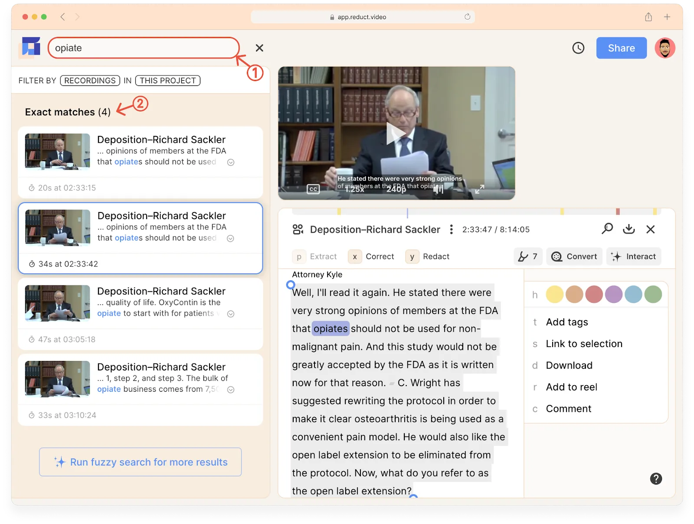Viewport: 694px width, 524px height.
Task: Change the 1.25x playback speed
Action: [355, 190]
